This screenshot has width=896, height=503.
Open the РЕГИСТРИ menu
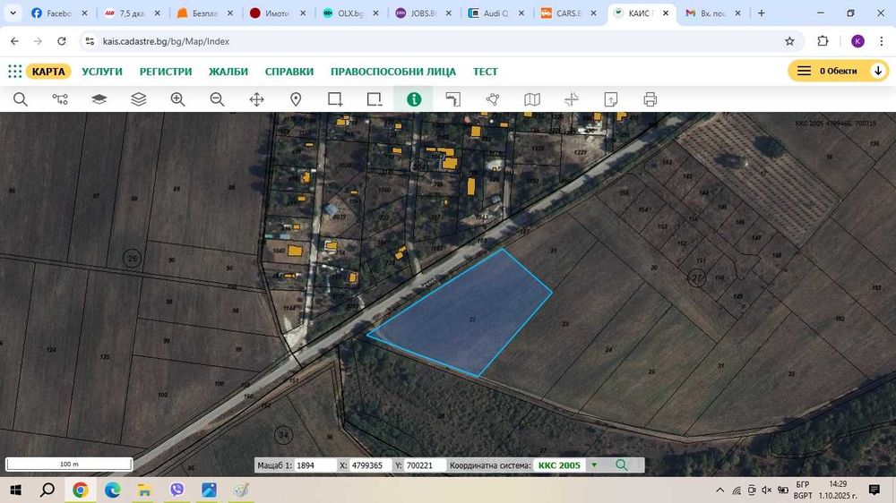pyautogui.click(x=166, y=72)
